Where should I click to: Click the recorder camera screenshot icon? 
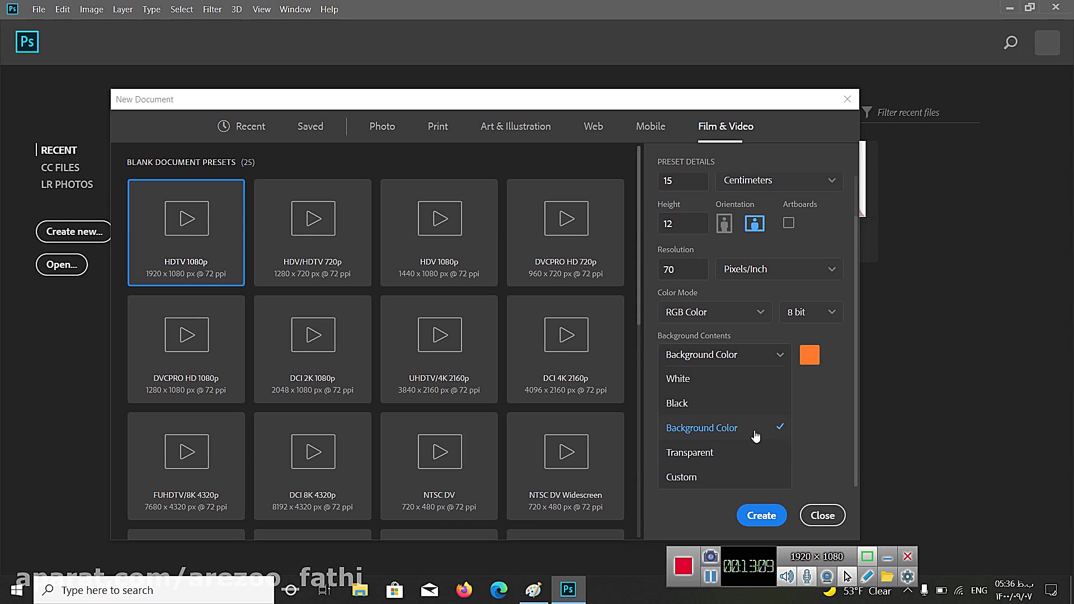click(x=710, y=556)
